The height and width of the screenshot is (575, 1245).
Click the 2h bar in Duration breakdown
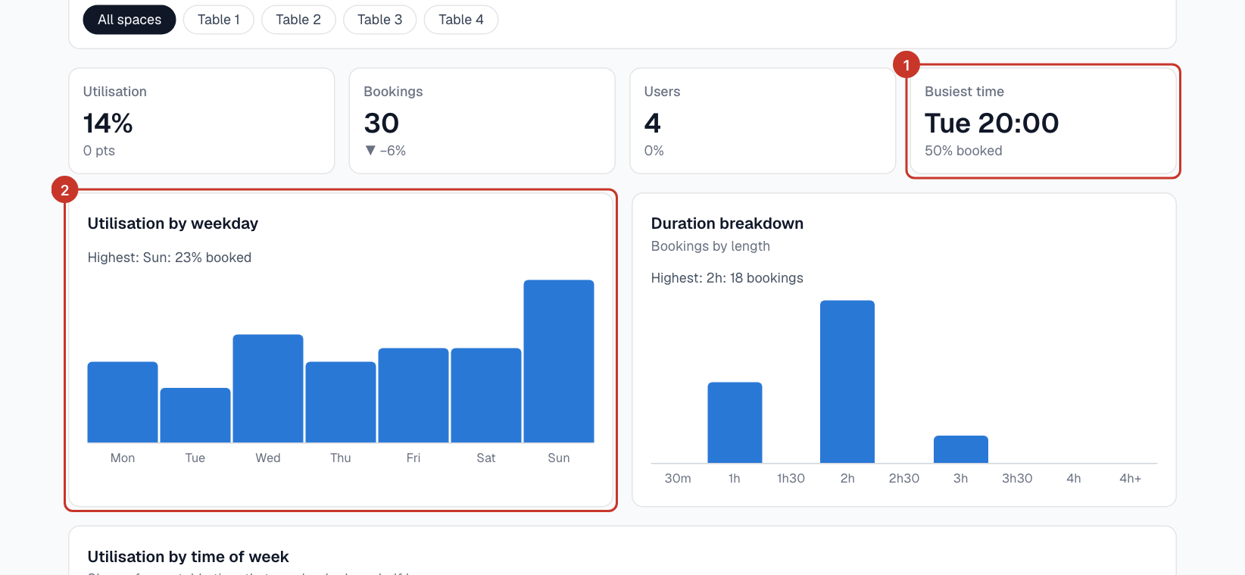click(x=847, y=382)
